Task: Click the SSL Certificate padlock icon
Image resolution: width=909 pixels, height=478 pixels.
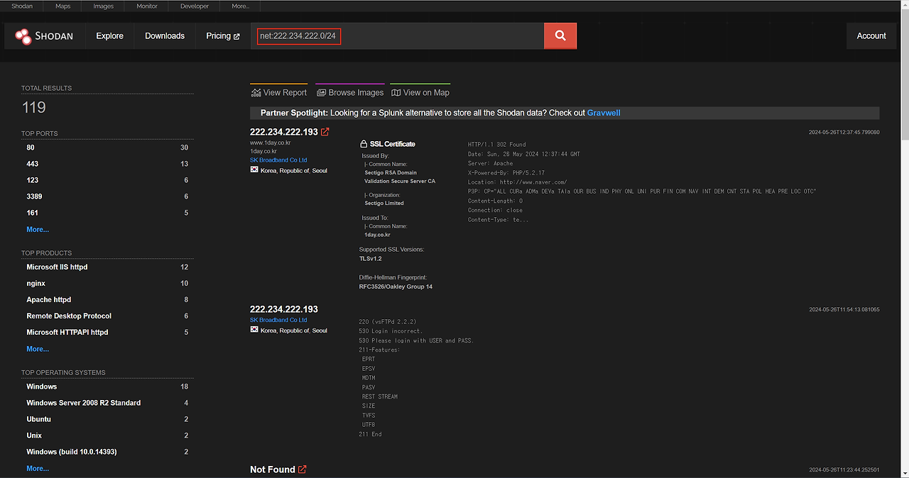Action: [364, 144]
